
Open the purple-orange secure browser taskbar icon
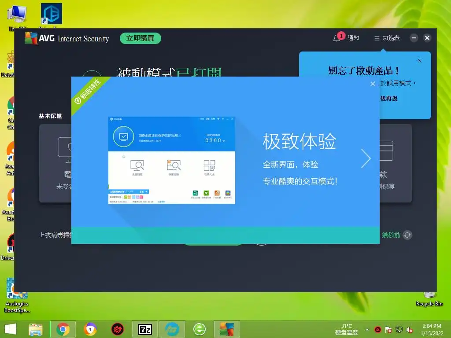click(90, 329)
